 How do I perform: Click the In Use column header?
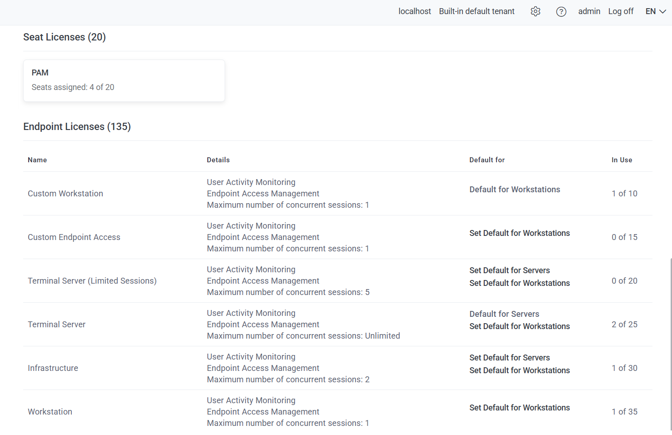[x=622, y=160]
